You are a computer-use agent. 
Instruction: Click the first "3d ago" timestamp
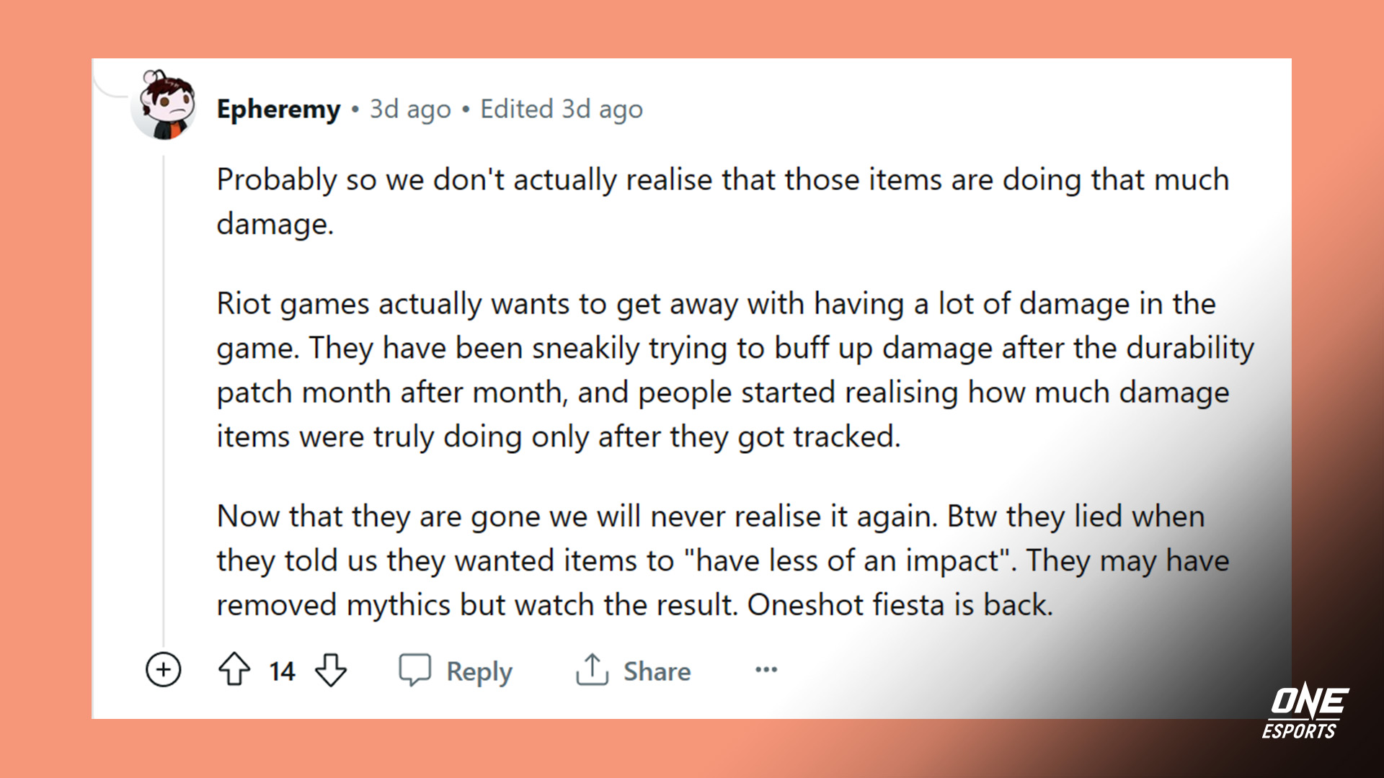pyautogui.click(x=410, y=109)
